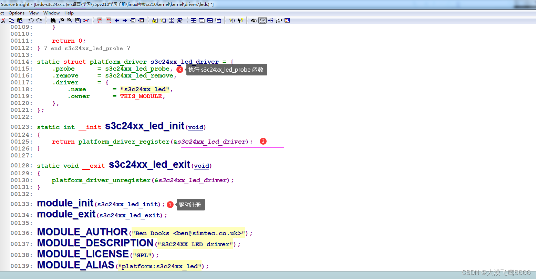
Task: Click the tree outline toolbar icon
Action: click(271, 20)
